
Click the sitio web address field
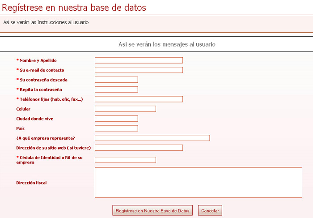tap(139, 148)
